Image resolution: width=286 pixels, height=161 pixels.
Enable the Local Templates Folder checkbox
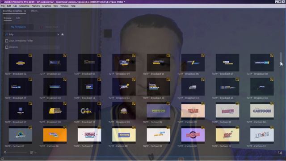[x=7, y=41]
